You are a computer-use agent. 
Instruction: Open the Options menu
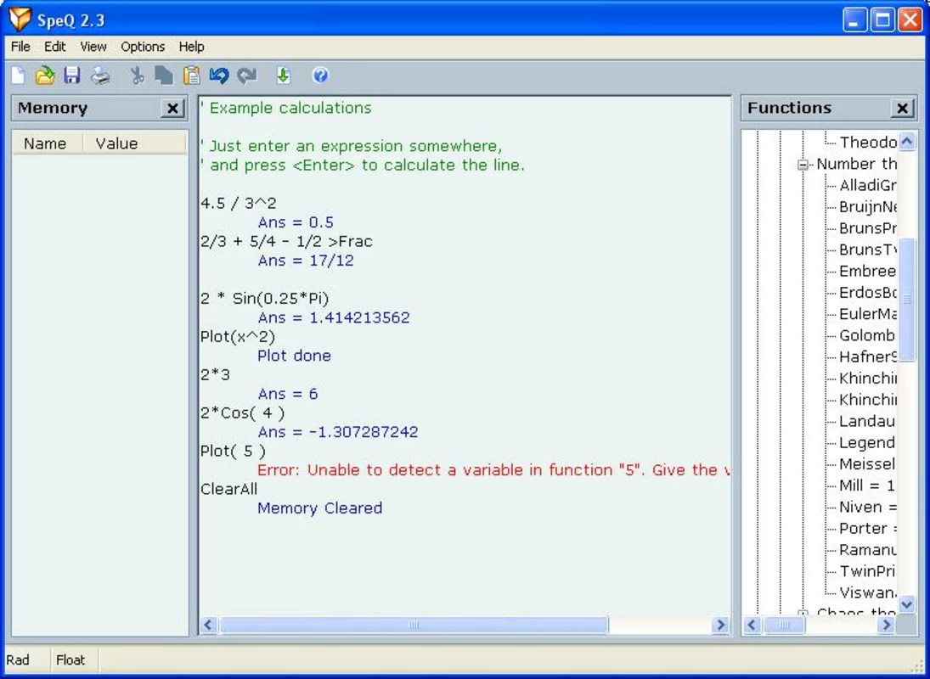143,47
